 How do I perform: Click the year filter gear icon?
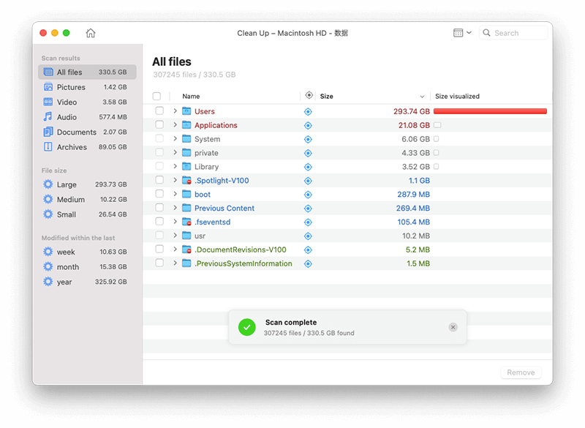[x=48, y=282]
